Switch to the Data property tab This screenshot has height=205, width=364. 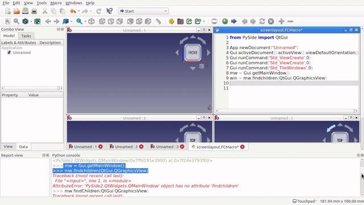pos(23,147)
